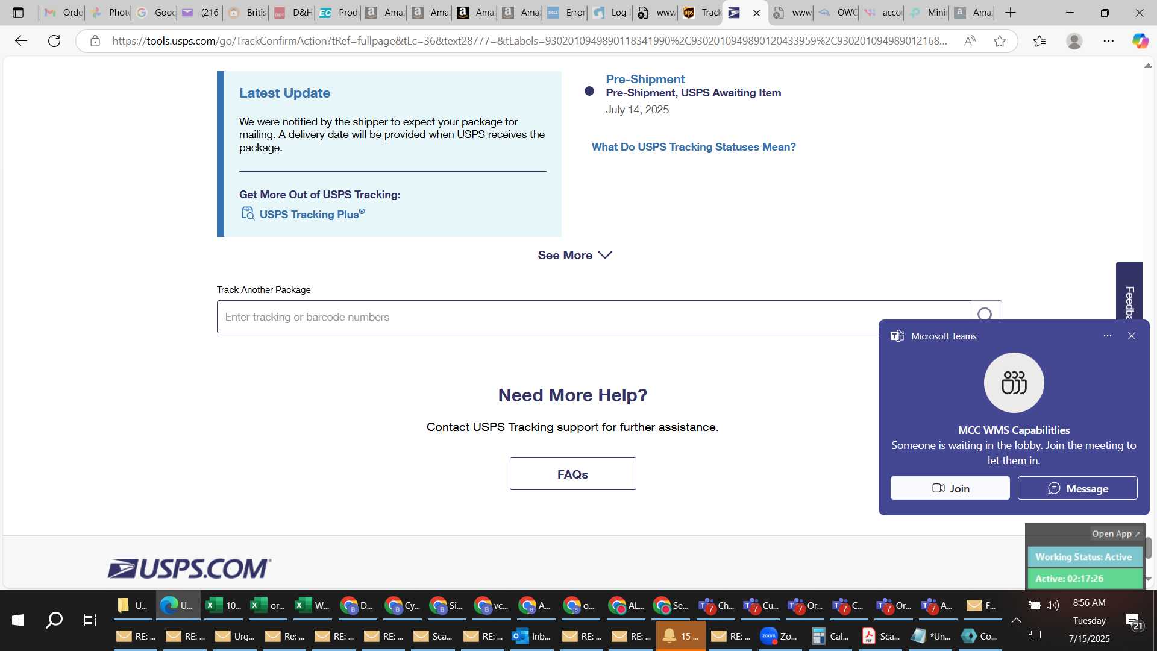This screenshot has width=1157, height=651.
Task: Open Zoom from the taskbar
Action: (780, 636)
